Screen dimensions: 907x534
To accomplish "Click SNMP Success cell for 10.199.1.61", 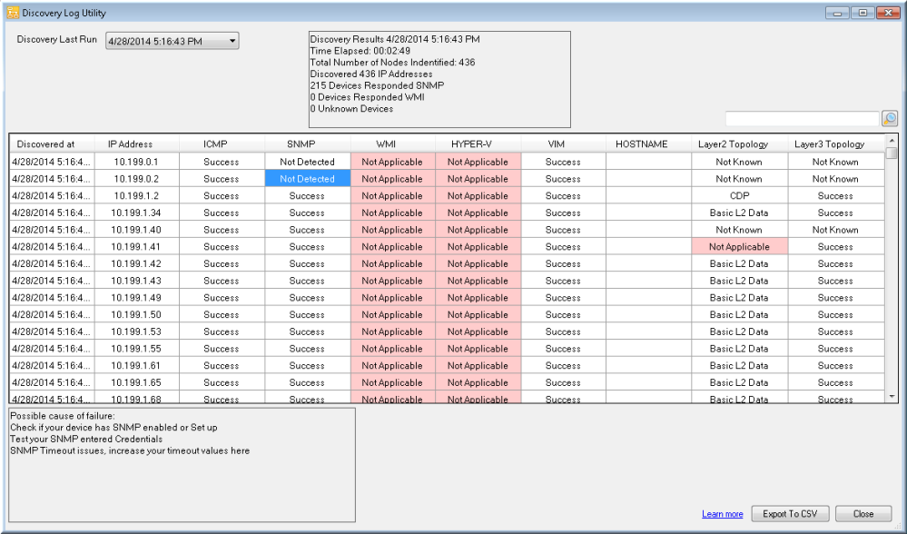I will click(308, 366).
